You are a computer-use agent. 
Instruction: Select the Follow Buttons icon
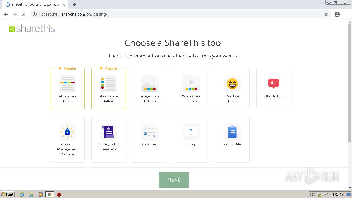(x=274, y=84)
